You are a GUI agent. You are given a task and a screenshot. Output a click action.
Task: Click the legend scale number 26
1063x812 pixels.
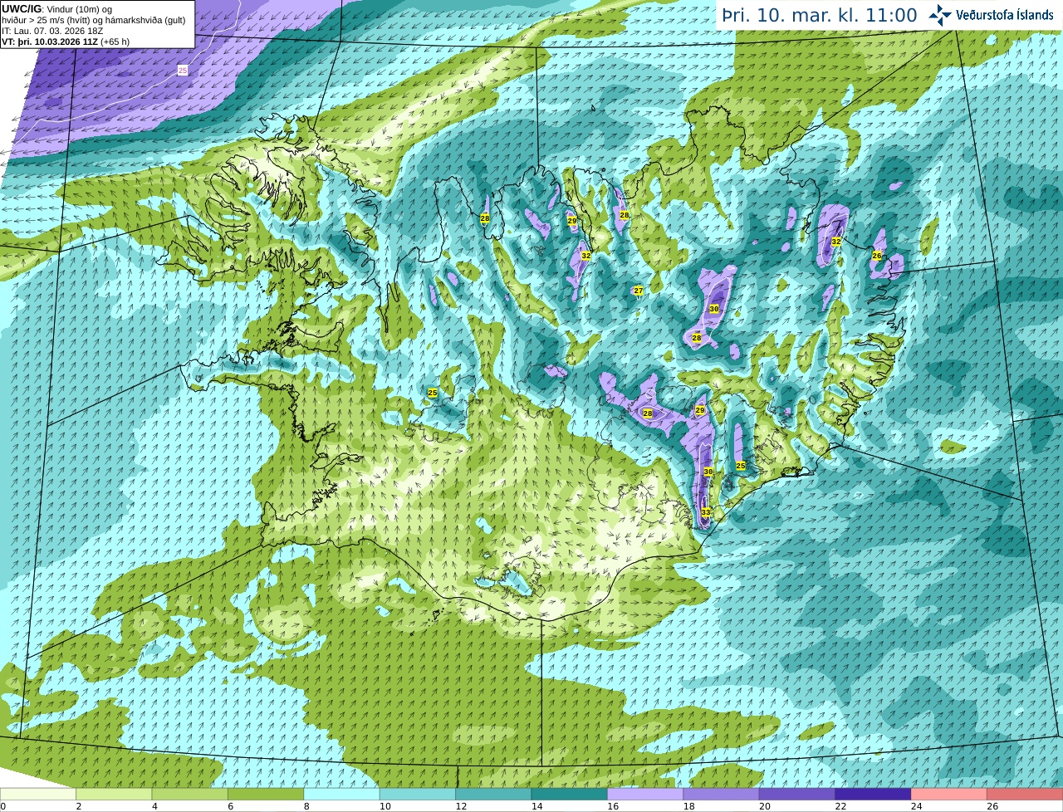pyautogui.click(x=992, y=806)
